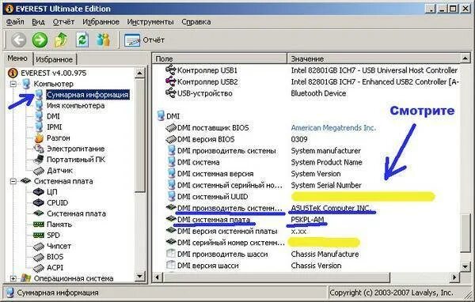
Task: Click the Up level arrow icon
Action: tap(61, 40)
